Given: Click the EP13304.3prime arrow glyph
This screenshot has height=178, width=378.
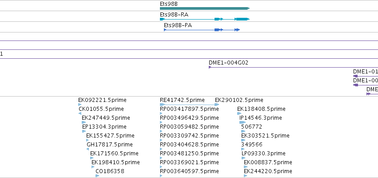Looking at the screenshot, I should (x=84, y=131).
